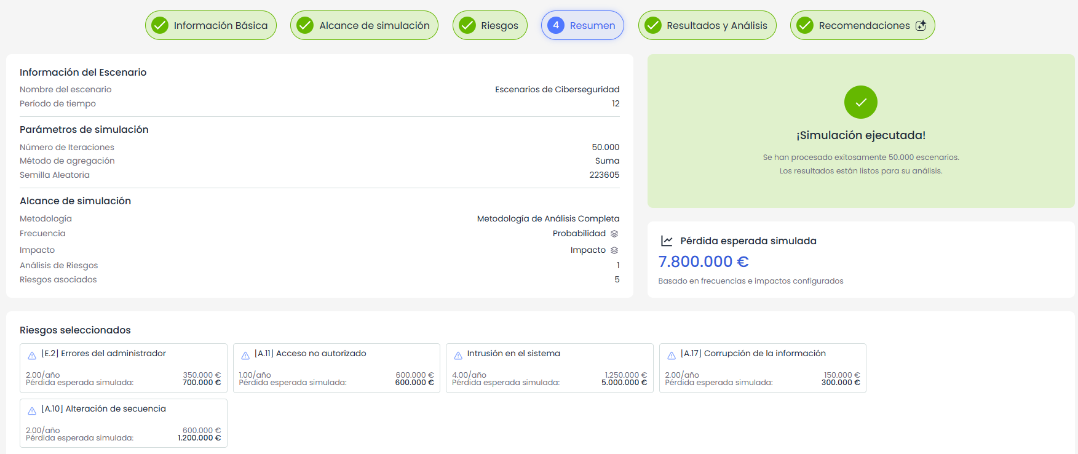
Task: Click the warning triangle on Errores del administrador
Action: [x=32, y=356]
